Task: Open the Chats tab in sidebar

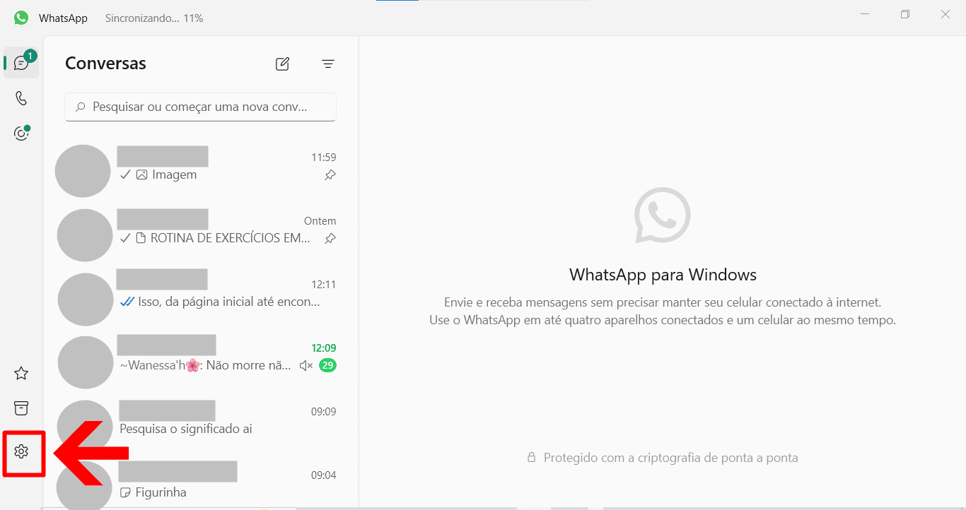Action: tap(21, 63)
